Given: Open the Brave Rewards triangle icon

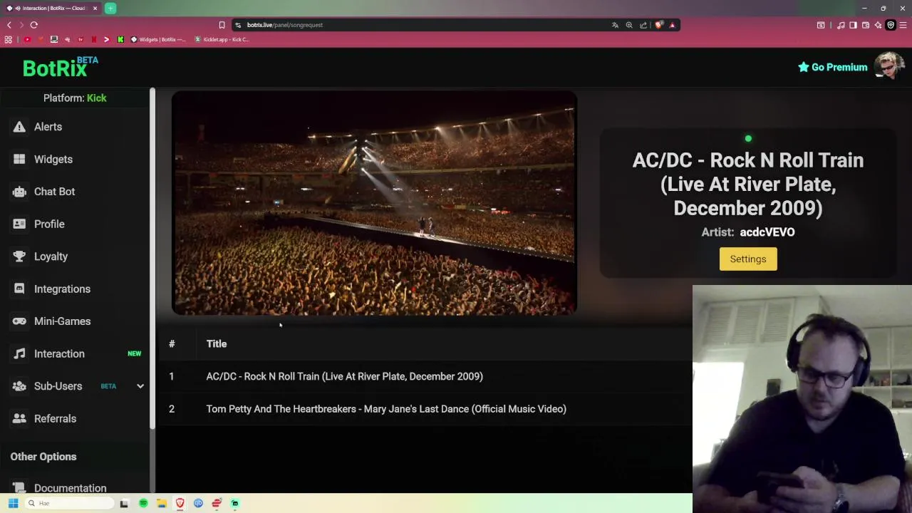Looking at the screenshot, I should click(x=672, y=25).
